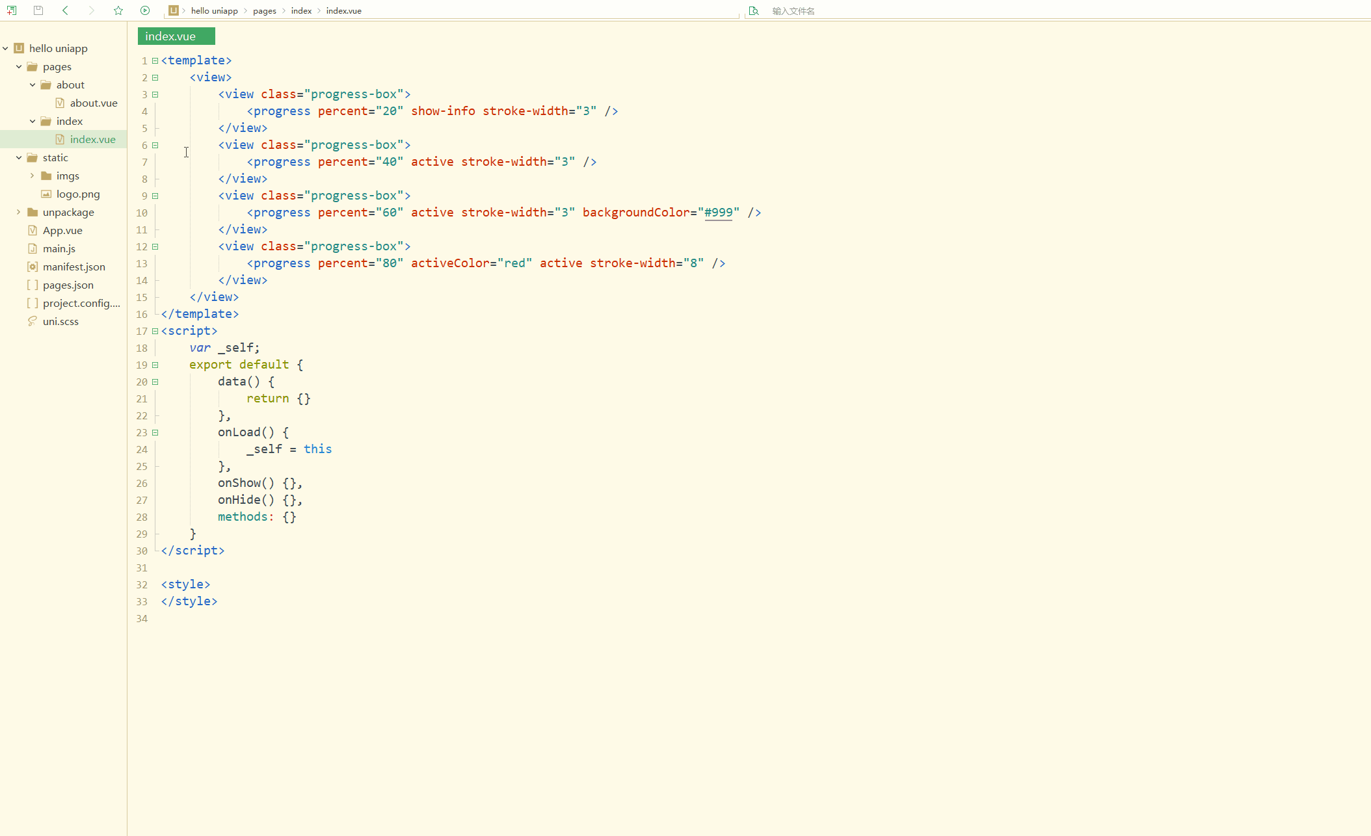Click the static folder icon
Screen dimensions: 1371x836
point(33,157)
